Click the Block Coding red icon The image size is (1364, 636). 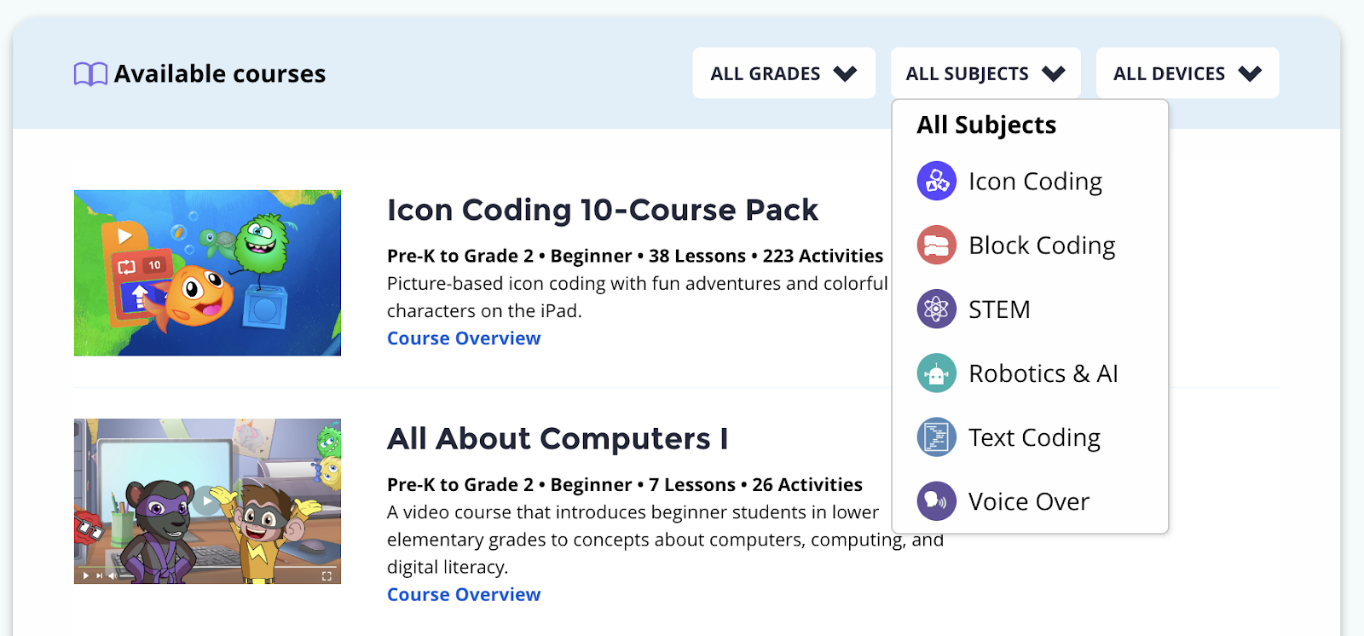(x=936, y=245)
